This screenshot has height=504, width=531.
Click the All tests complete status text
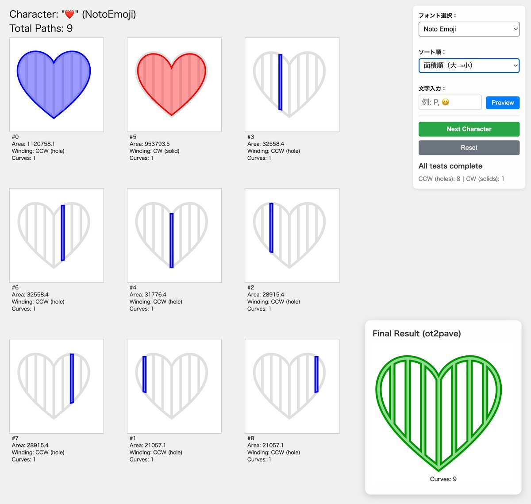[450, 166]
